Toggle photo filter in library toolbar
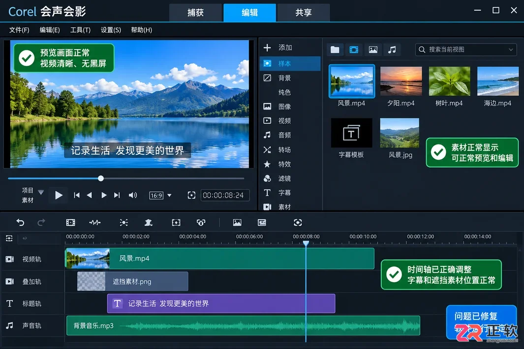This screenshot has height=349, width=524. coord(373,50)
